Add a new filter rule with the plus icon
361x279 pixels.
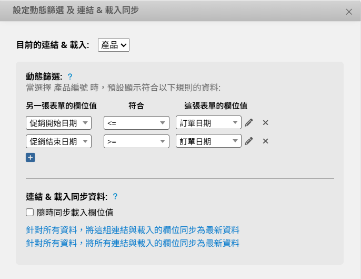click(x=30, y=157)
